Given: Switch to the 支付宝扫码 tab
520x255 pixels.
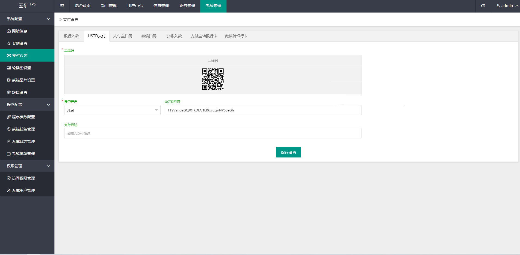Looking at the screenshot, I should pyautogui.click(x=123, y=36).
